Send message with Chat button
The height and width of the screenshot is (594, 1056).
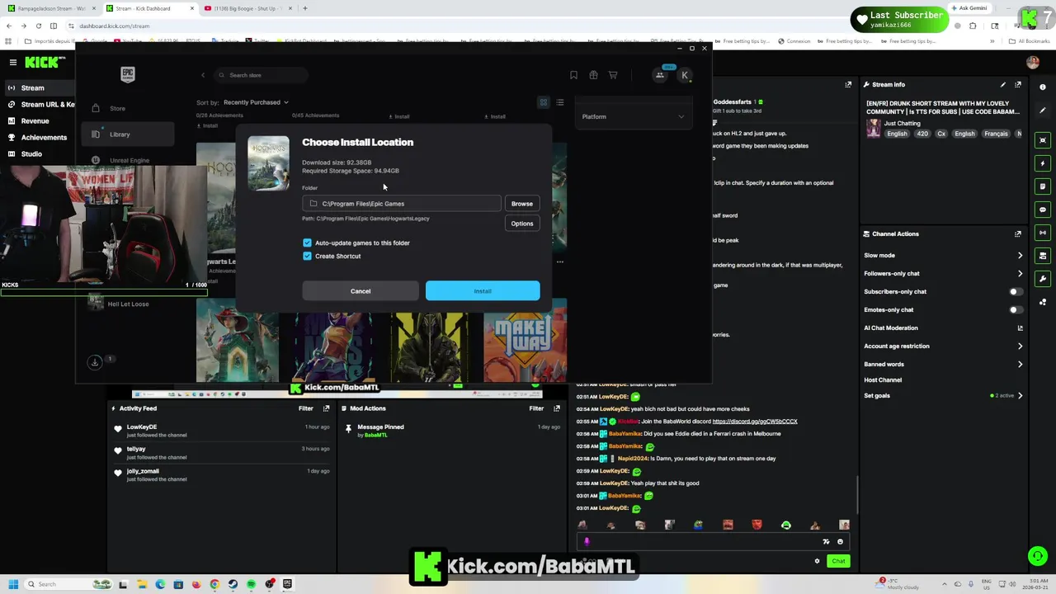838,561
